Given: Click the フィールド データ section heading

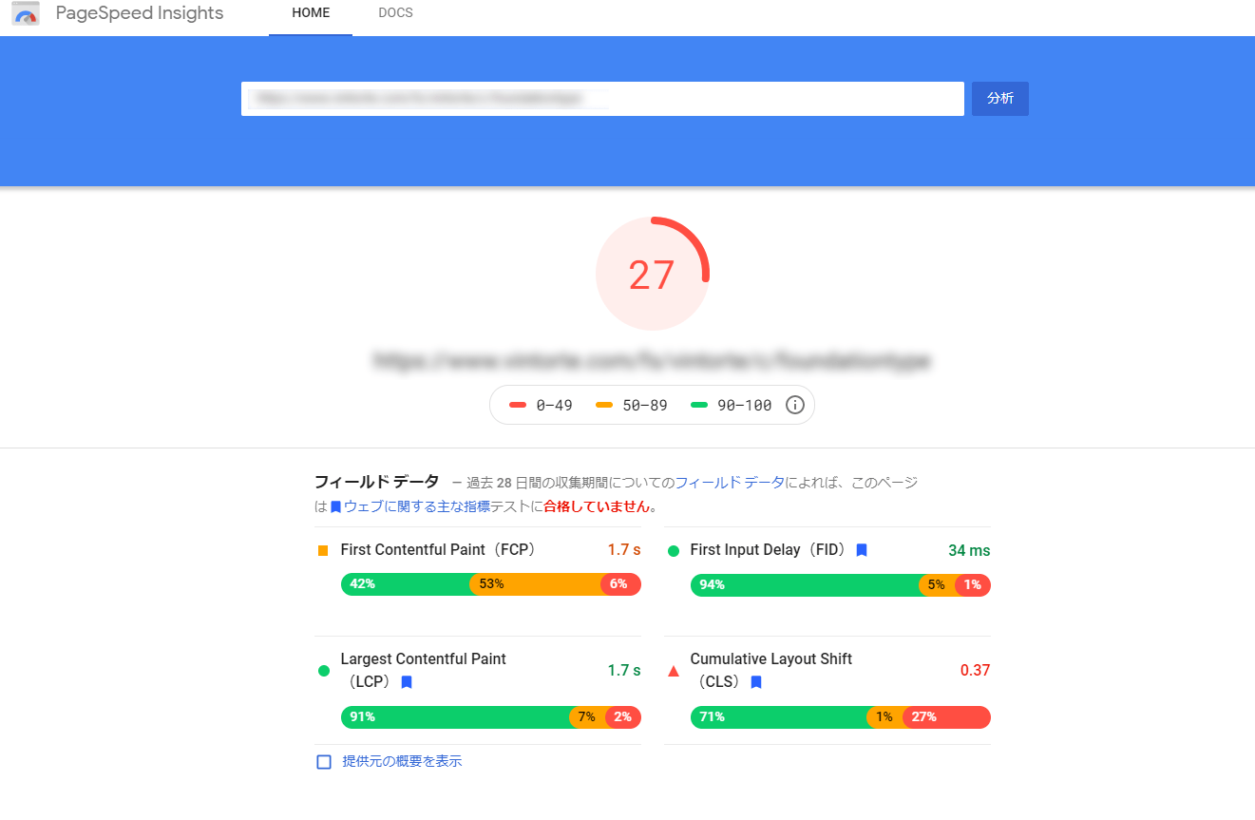Looking at the screenshot, I should tap(376, 482).
